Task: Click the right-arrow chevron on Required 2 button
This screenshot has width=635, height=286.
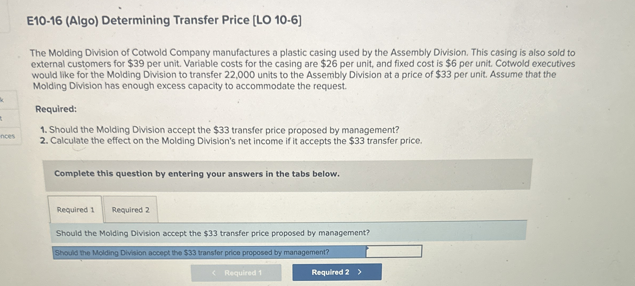Action: pos(360,272)
